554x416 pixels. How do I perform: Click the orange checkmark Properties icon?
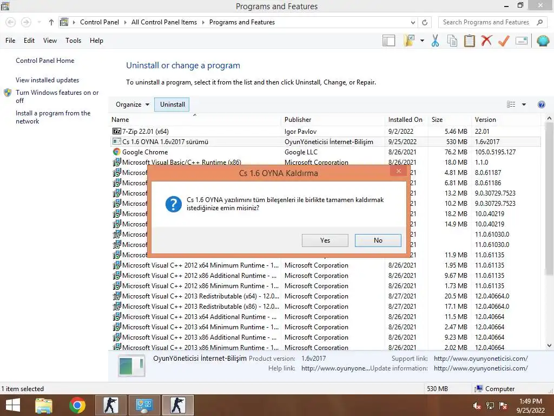tap(504, 41)
